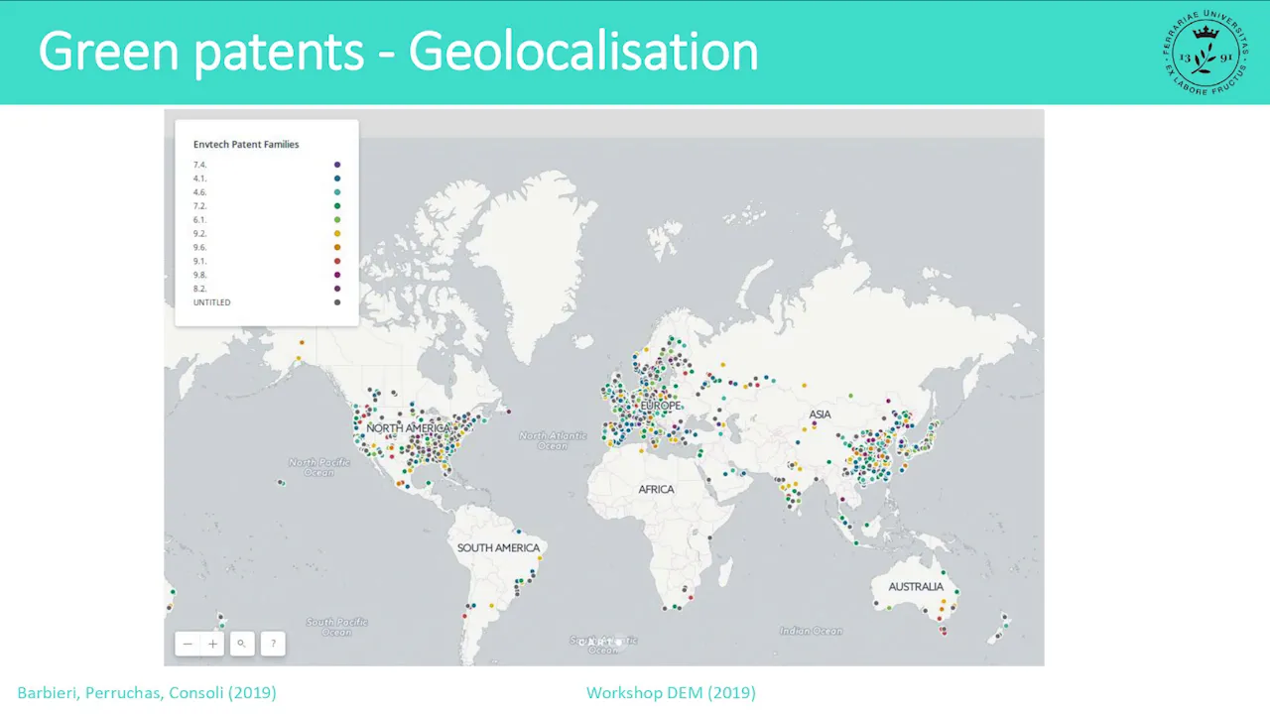This screenshot has height=714, width=1270.
Task: Select the '6.1.' legend label
Action: [x=199, y=219]
